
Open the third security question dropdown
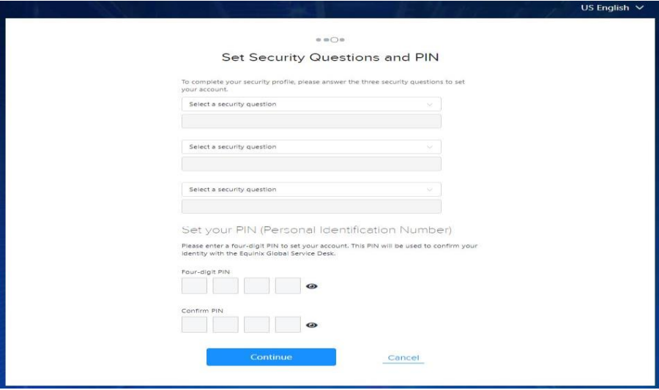[x=311, y=190]
